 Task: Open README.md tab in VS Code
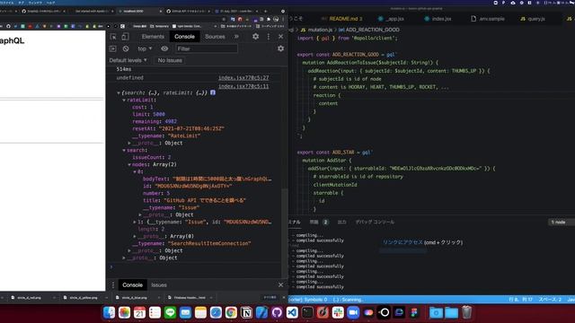tap(341, 19)
